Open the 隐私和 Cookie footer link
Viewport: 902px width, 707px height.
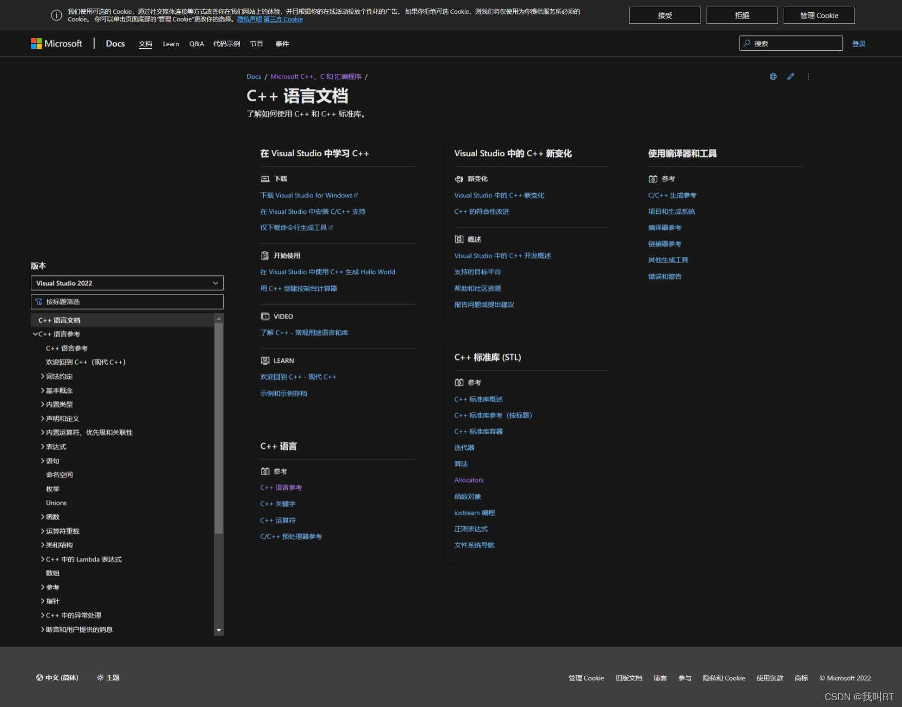[724, 678]
